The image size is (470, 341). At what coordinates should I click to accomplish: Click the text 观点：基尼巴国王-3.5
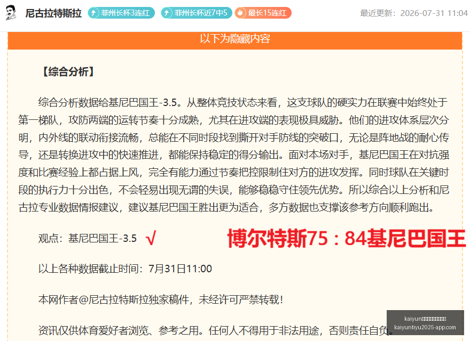pyautogui.click(x=88, y=238)
